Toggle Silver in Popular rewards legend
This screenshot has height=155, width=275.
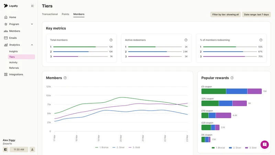tap(235, 148)
